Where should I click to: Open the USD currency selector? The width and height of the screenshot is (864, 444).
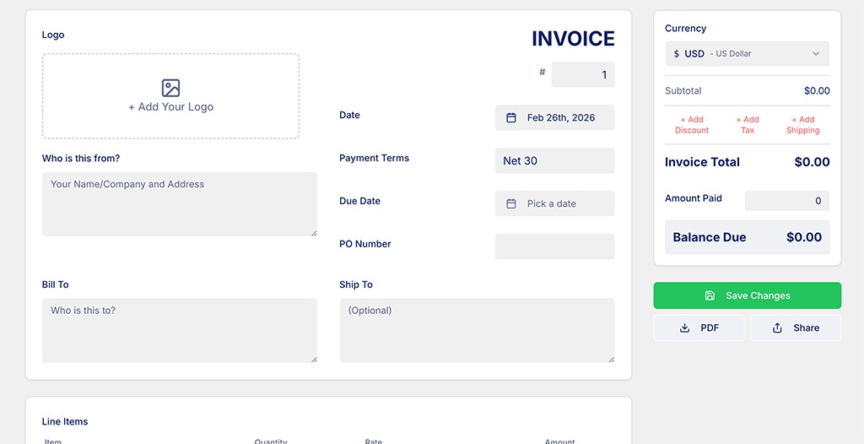point(748,53)
